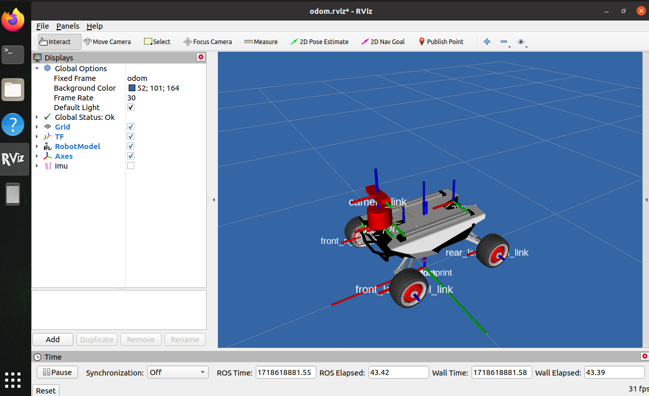Enable the Imu display checkbox
The width and height of the screenshot is (649, 396).
[131, 166]
